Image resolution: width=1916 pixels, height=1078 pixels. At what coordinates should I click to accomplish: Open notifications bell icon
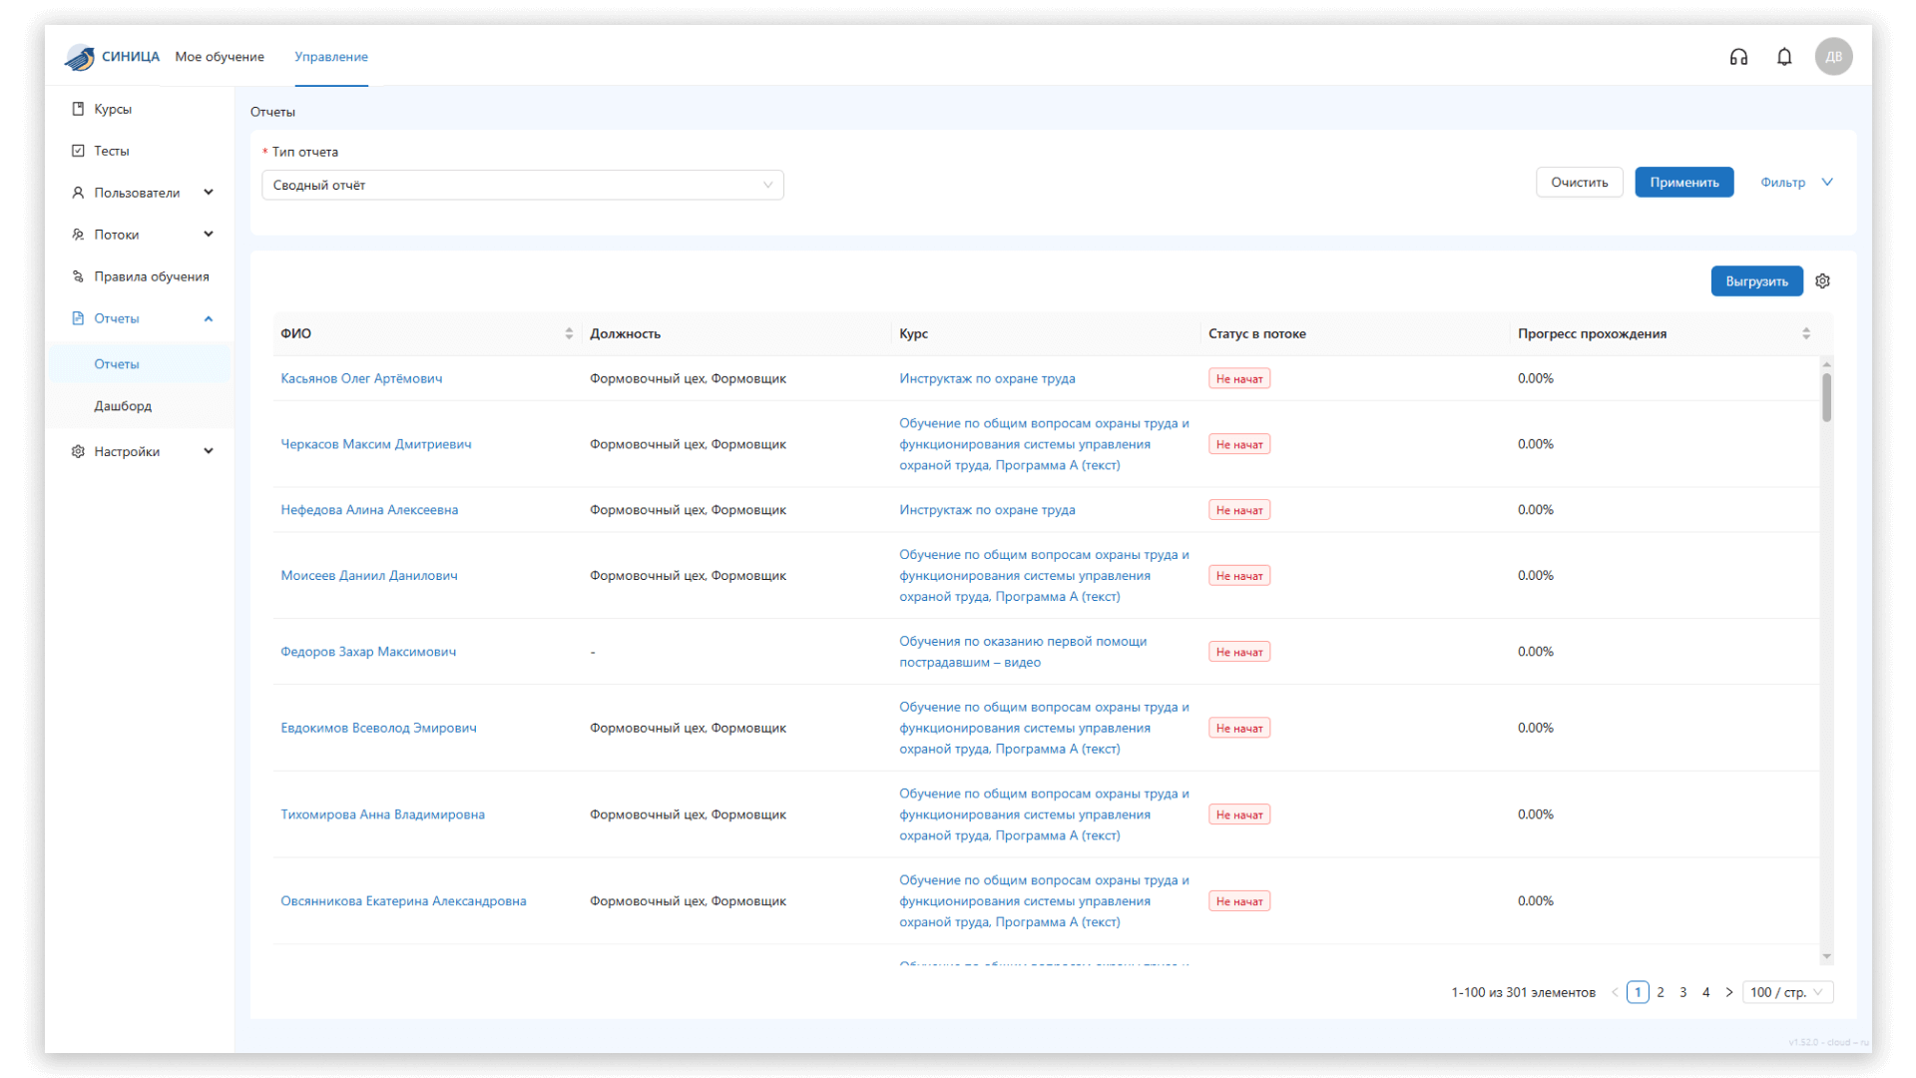coord(1784,57)
